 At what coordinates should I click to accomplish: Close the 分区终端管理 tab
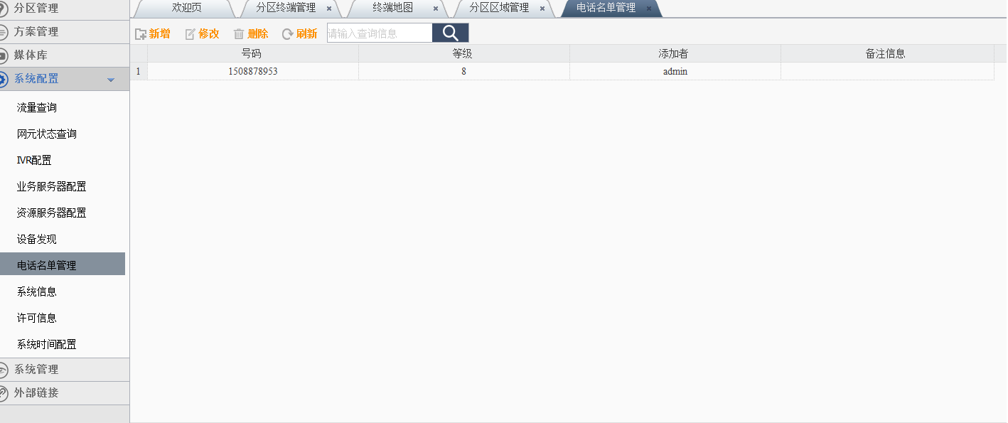329,9
